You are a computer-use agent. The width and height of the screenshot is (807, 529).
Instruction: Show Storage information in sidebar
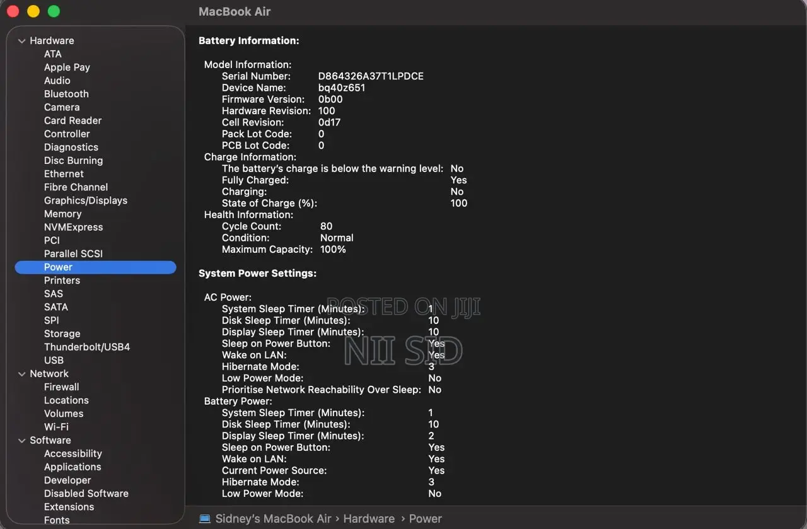[x=62, y=334]
